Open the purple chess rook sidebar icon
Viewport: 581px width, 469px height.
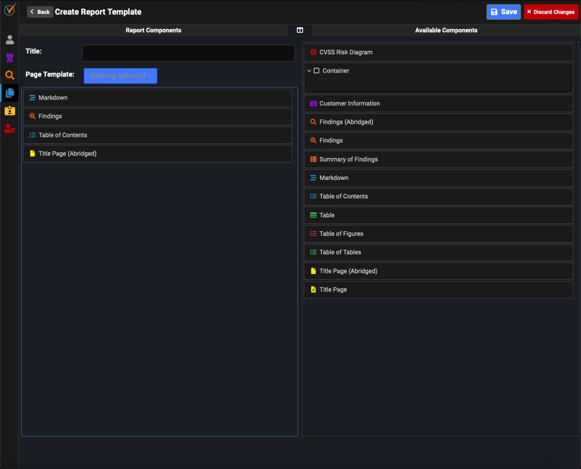[10, 57]
